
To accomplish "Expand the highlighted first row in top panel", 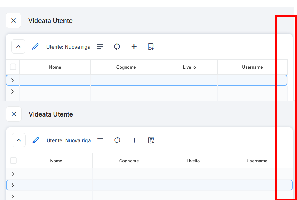I will [12, 80].
